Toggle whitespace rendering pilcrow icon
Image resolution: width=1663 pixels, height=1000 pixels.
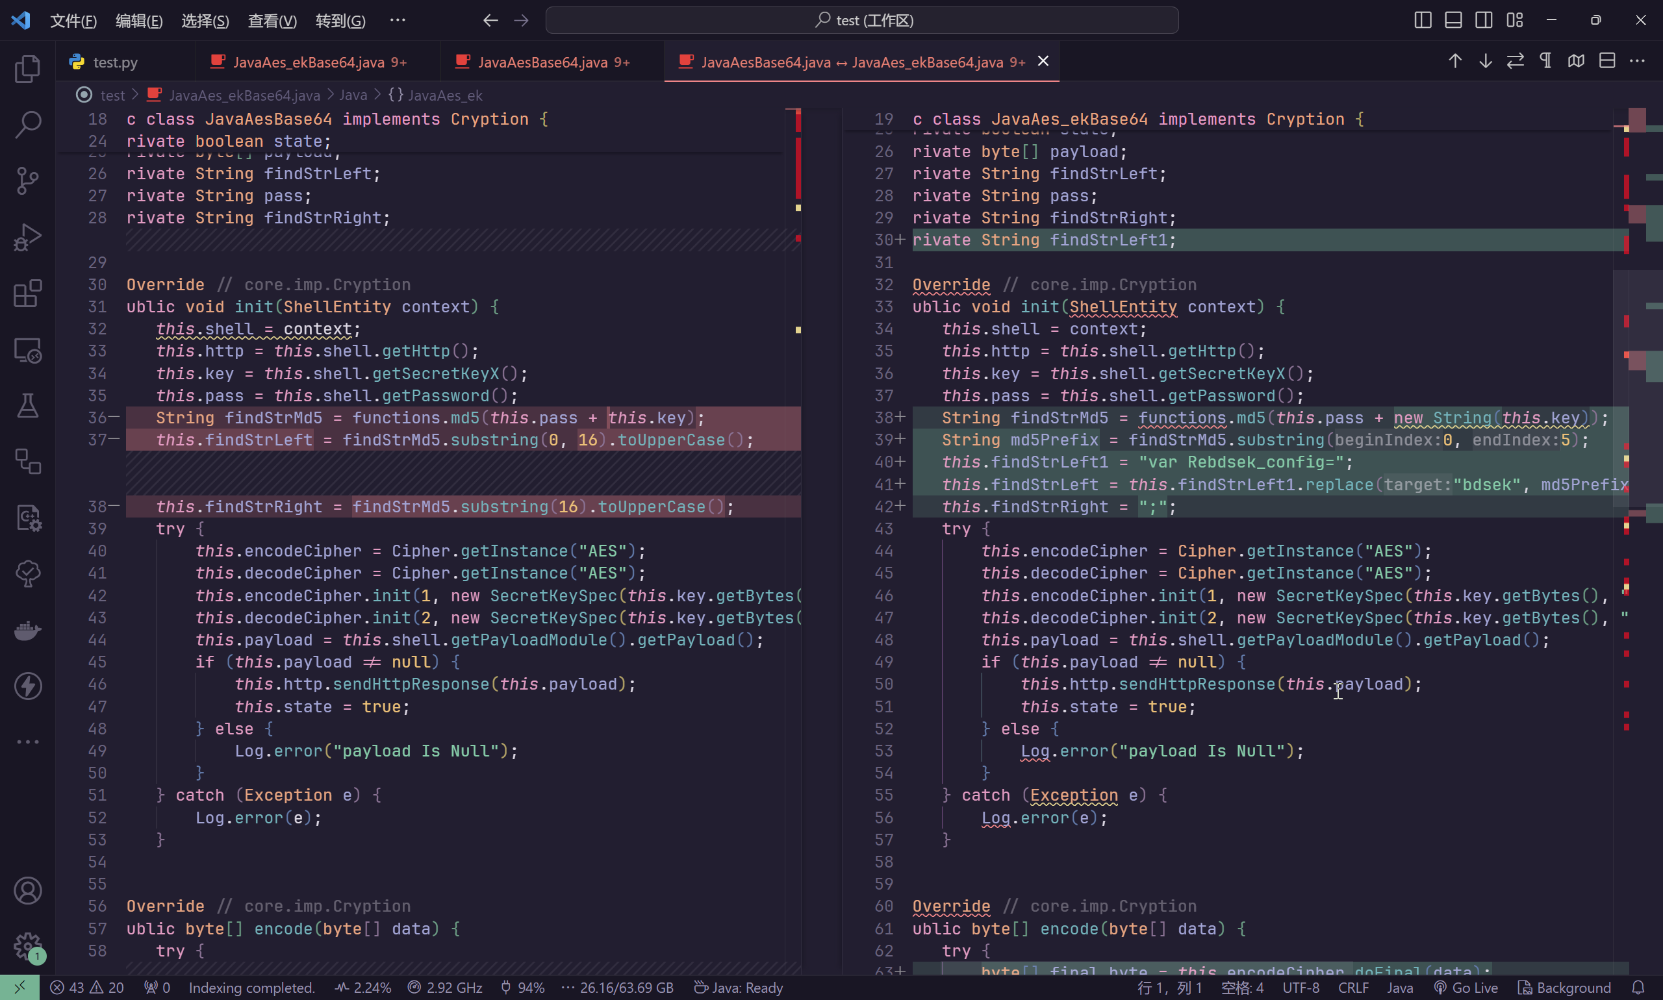[x=1545, y=60]
